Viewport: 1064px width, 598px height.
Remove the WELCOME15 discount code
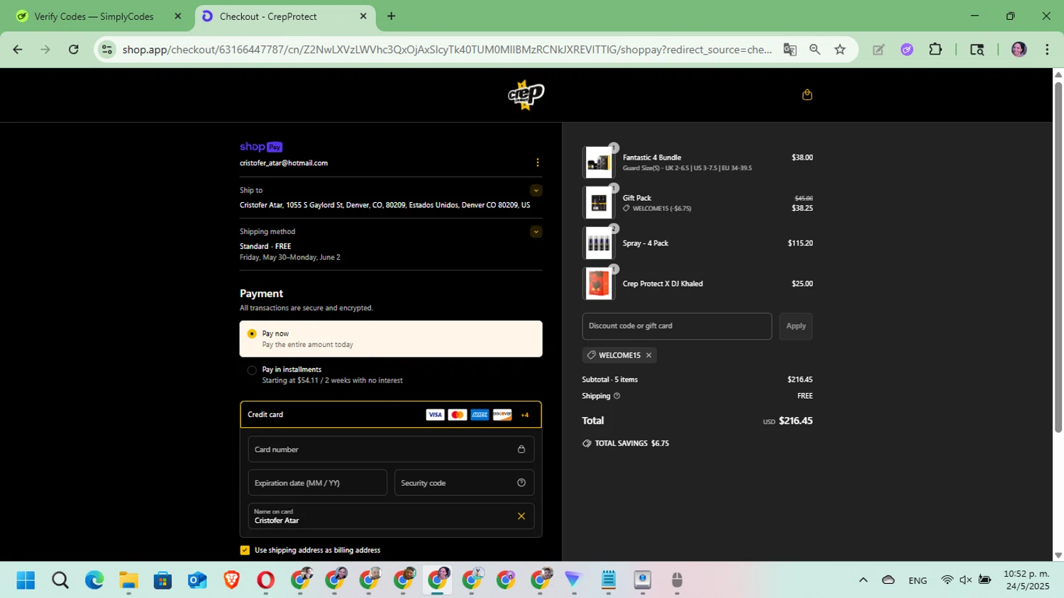648,355
